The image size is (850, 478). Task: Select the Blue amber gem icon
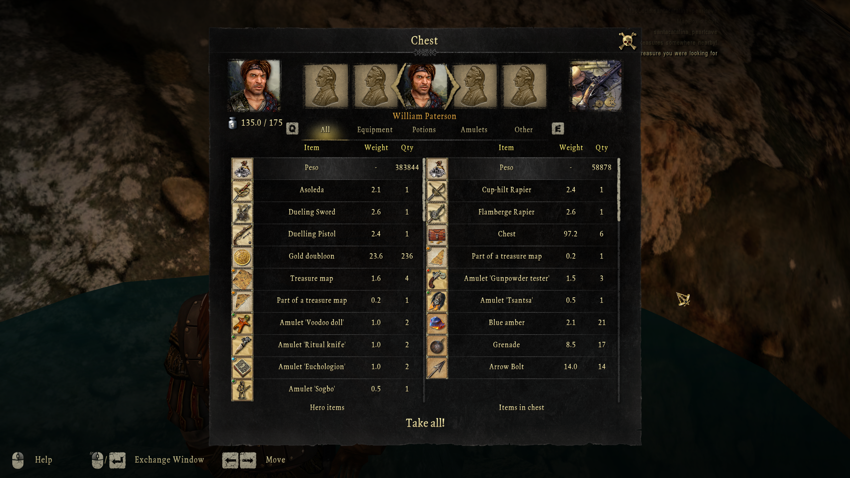[x=437, y=324]
